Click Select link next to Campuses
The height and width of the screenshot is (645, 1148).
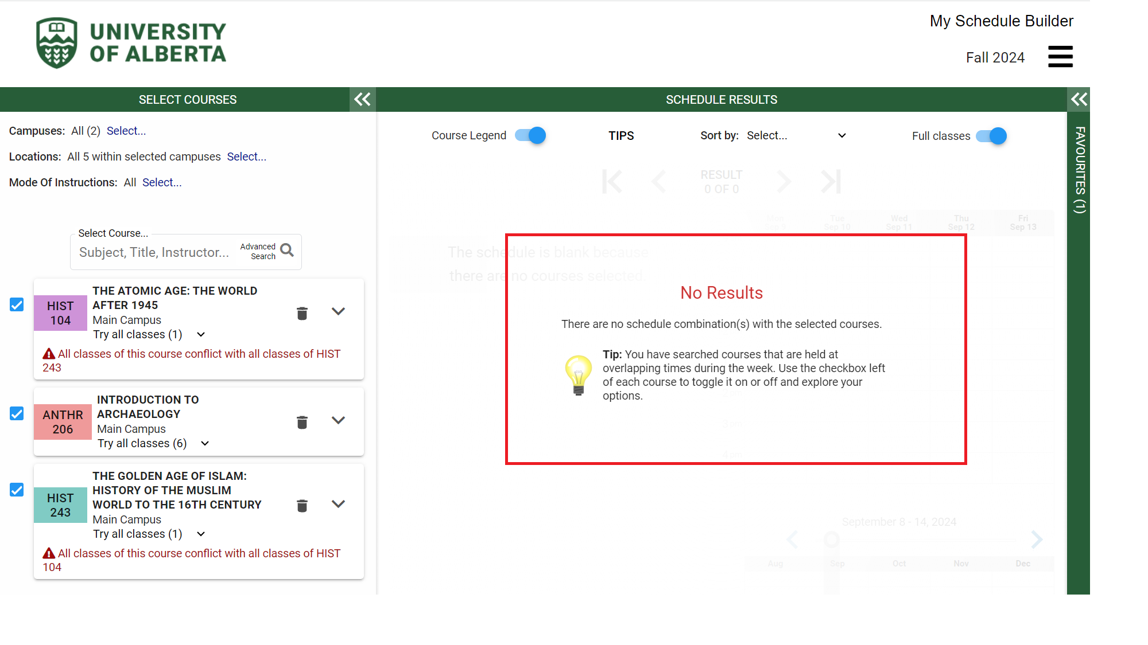126,131
